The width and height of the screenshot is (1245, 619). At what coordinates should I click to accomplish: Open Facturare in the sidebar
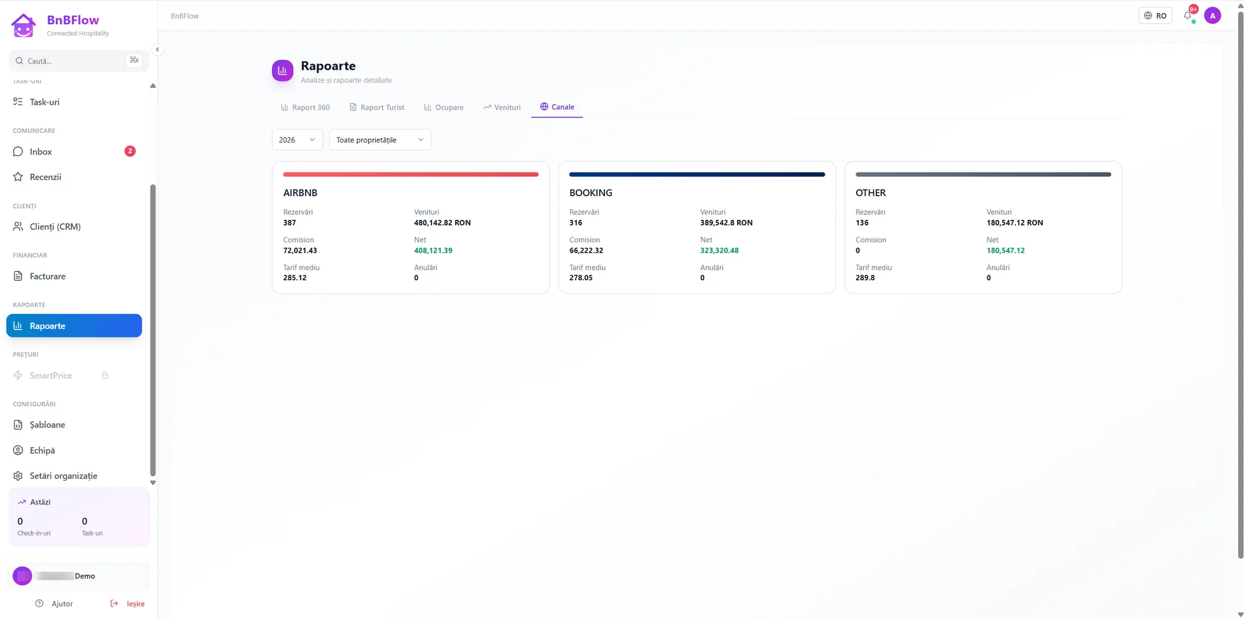[74, 276]
